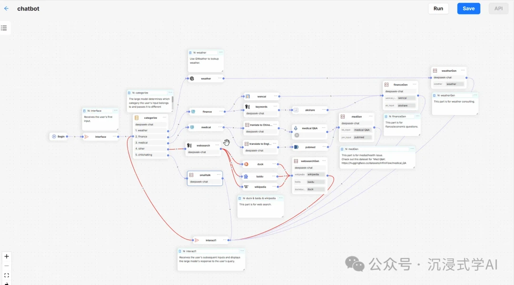Click the play icon inside the Begin node

(54, 136)
